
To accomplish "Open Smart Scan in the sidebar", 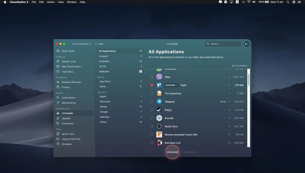I will [65, 51].
